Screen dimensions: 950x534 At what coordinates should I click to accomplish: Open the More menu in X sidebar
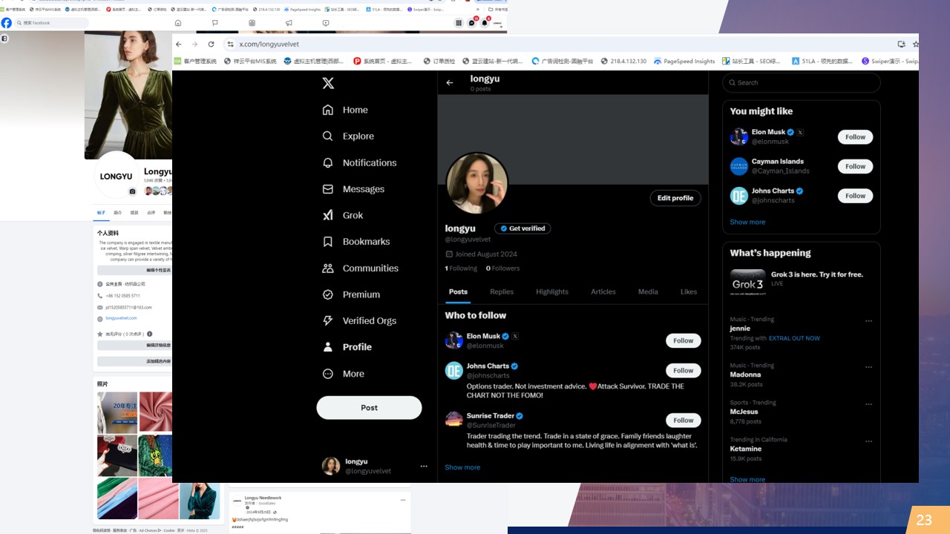[x=343, y=374]
